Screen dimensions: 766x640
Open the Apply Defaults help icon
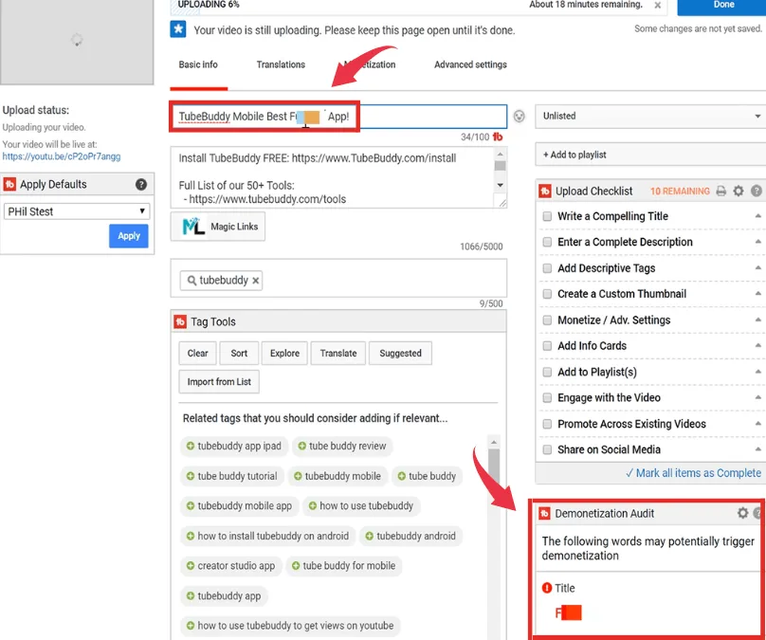[140, 184]
